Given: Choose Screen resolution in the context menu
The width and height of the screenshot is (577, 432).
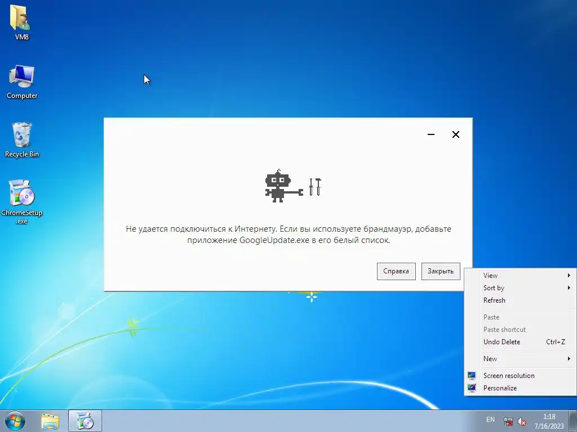Looking at the screenshot, I should (x=520, y=375).
